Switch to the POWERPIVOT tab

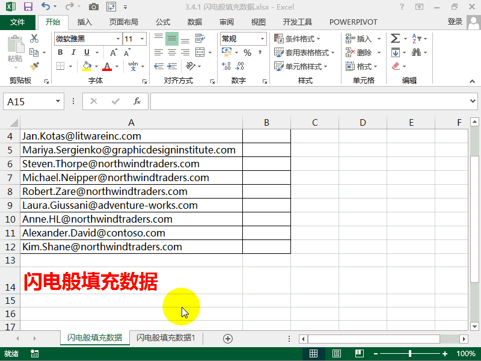click(354, 22)
